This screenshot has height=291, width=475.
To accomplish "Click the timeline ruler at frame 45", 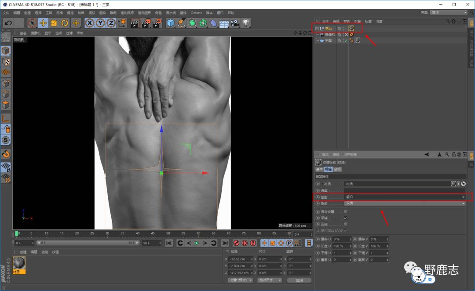I will coord(153,233).
